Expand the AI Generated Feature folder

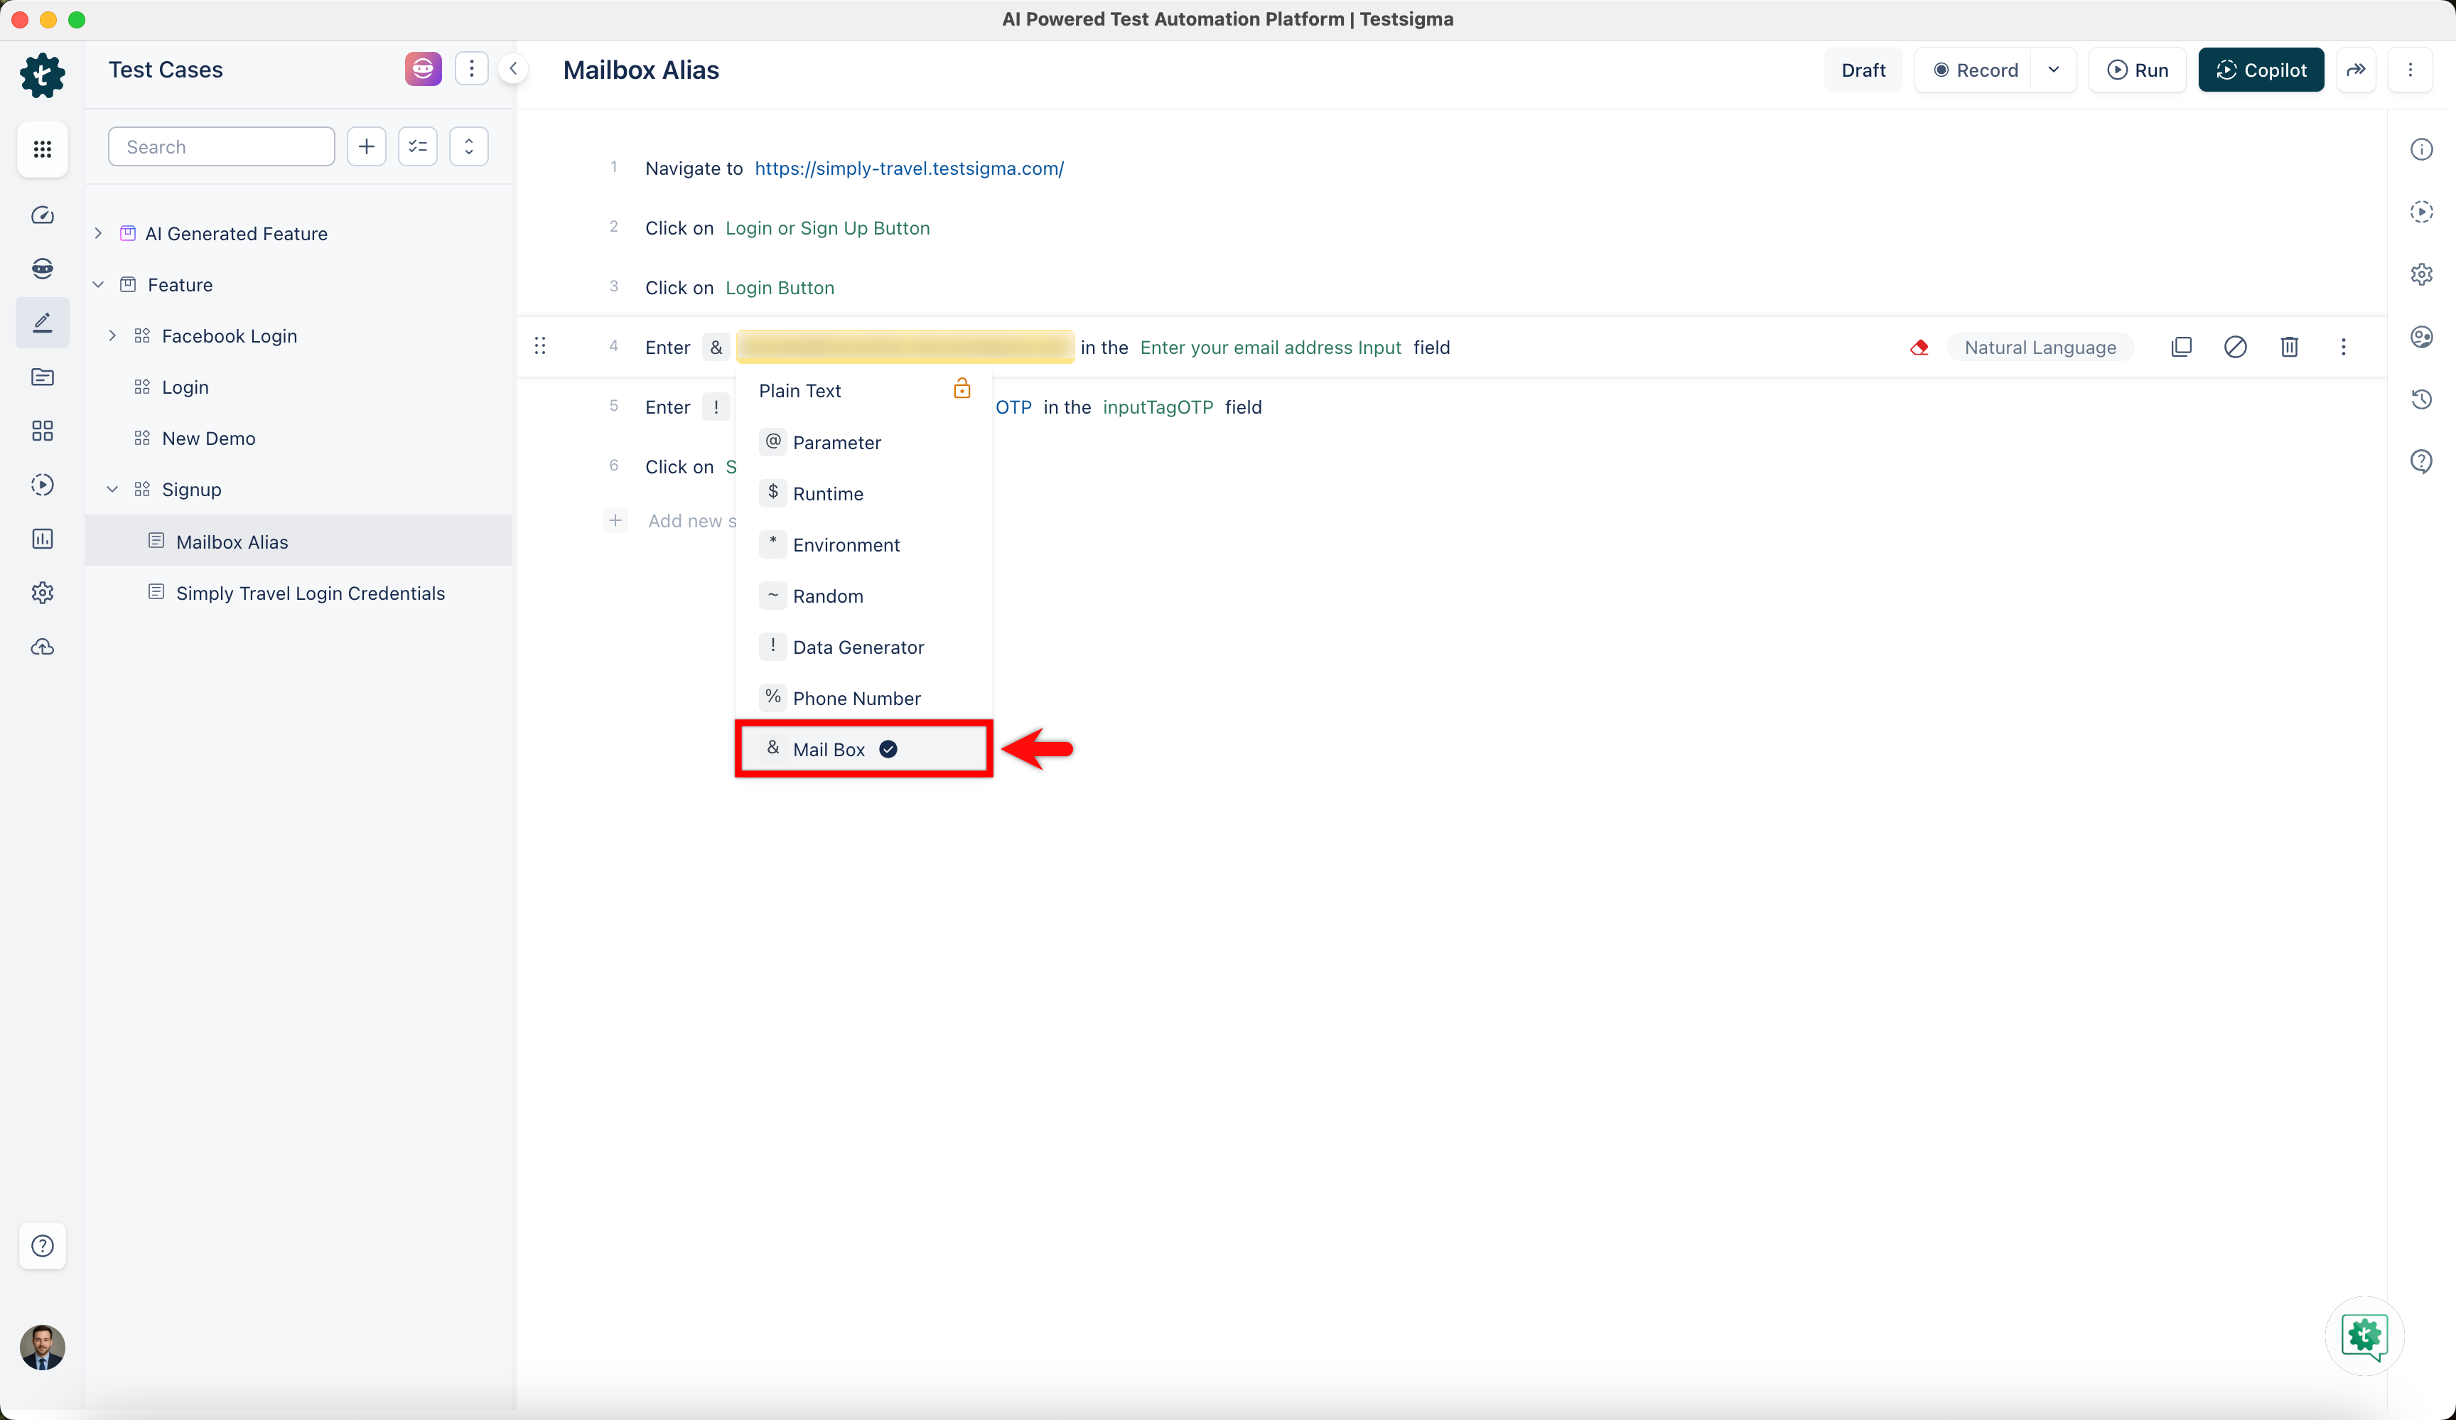tap(99, 233)
